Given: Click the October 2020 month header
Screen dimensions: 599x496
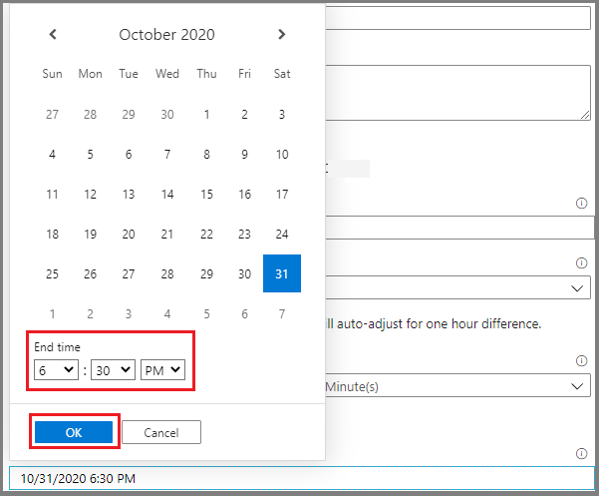Looking at the screenshot, I should tap(166, 35).
